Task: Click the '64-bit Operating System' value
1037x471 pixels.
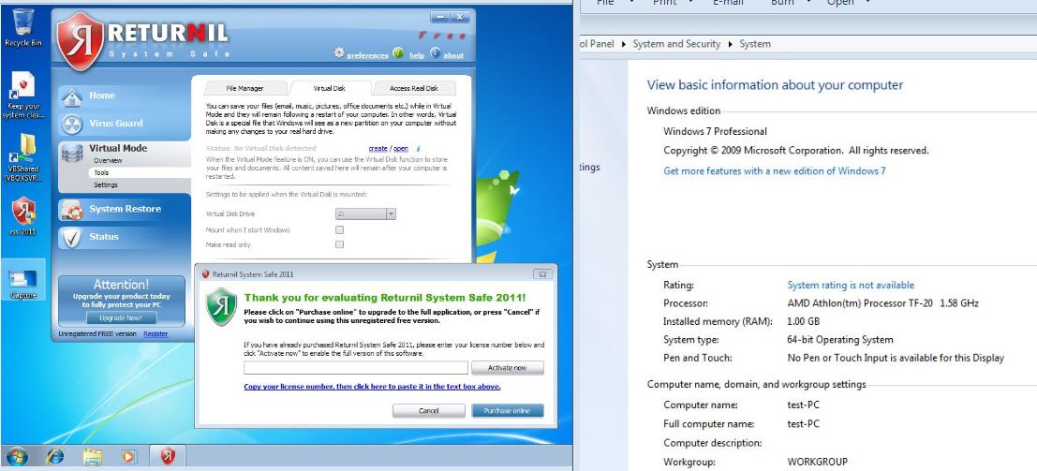Action: [840, 340]
